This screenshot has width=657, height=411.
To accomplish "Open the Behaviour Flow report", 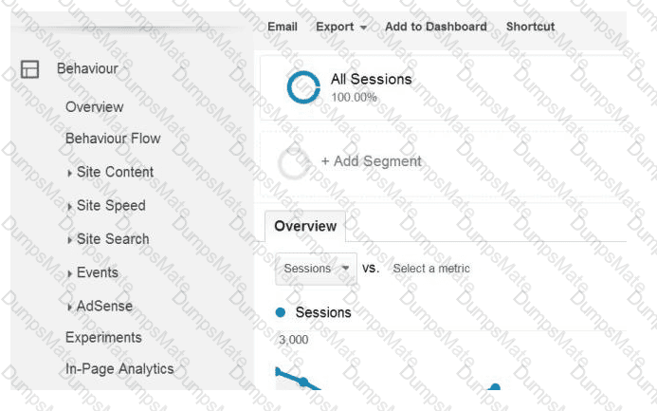I will pyautogui.click(x=113, y=139).
